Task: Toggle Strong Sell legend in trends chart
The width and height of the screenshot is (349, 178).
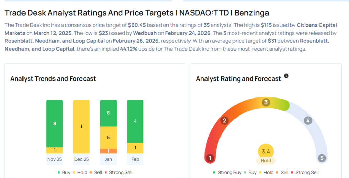Action: point(120,172)
